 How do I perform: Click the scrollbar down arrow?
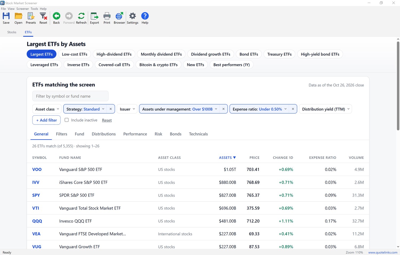[398, 247]
